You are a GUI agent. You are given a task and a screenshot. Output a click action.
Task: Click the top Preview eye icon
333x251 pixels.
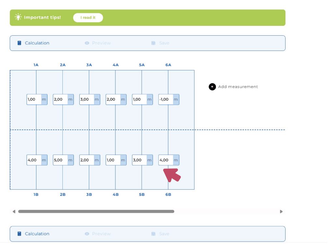(87, 43)
